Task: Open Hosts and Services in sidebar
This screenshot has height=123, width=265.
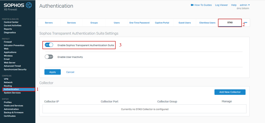Action: pos(14,106)
